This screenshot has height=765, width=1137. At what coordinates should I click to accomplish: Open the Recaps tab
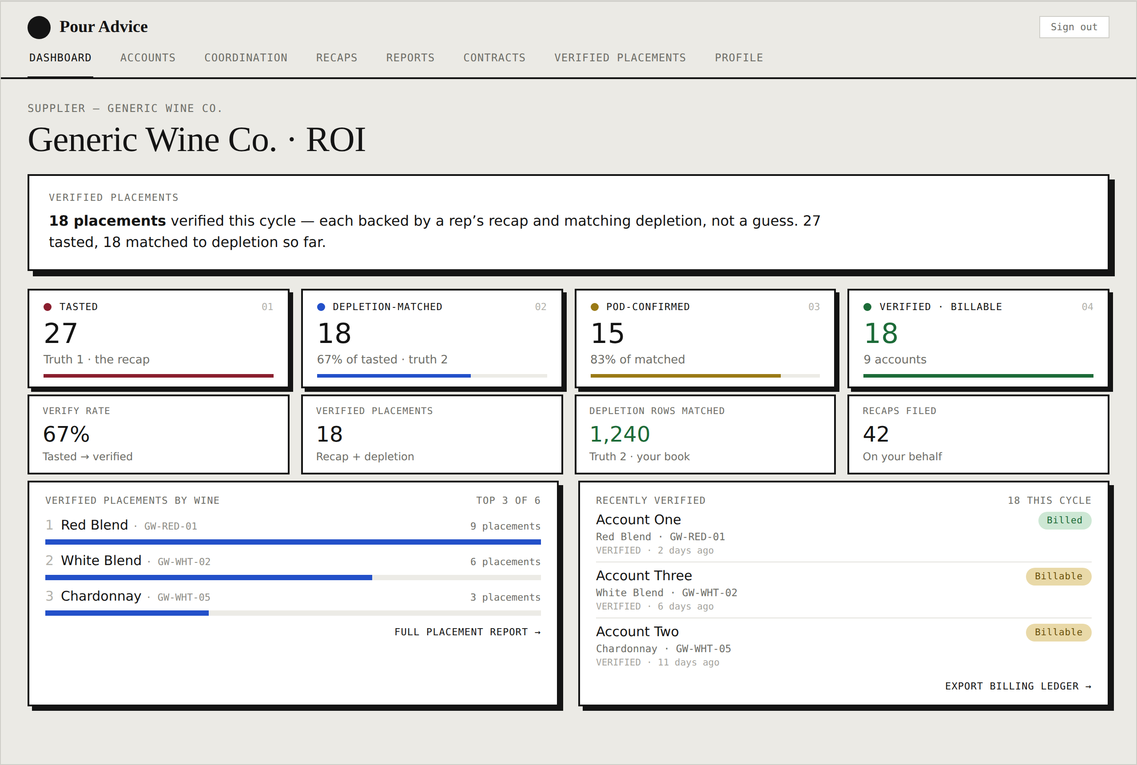point(337,58)
